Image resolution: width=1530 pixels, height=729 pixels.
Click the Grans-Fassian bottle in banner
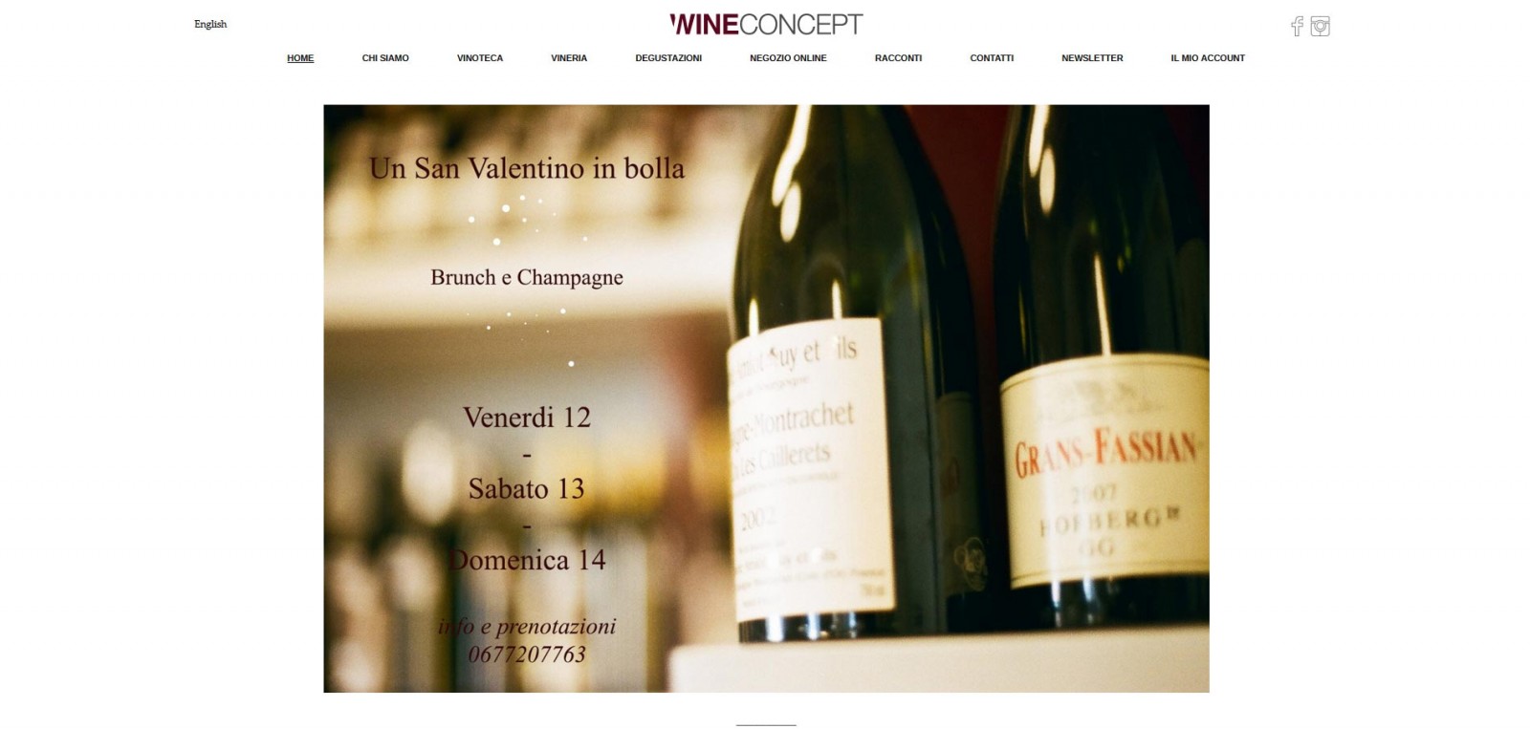(x=1103, y=382)
